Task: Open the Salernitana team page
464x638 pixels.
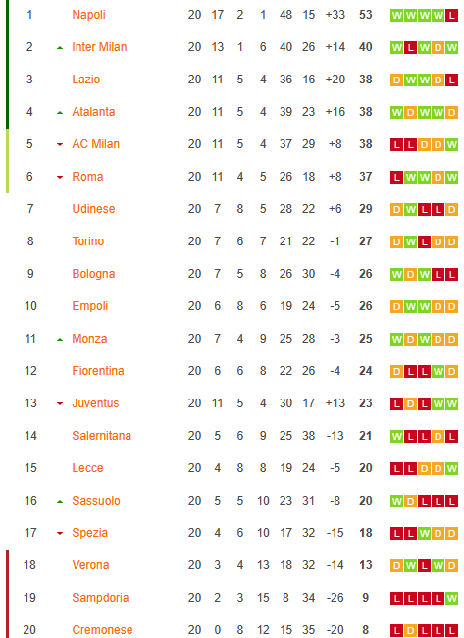Action: pyautogui.click(x=102, y=436)
